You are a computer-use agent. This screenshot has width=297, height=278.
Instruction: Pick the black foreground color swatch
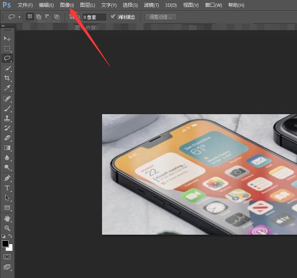pyautogui.click(x=5, y=244)
